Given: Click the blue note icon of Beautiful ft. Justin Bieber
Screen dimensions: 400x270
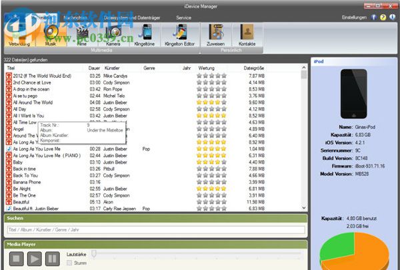Looking at the screenshot, I should tap(9, 208).
